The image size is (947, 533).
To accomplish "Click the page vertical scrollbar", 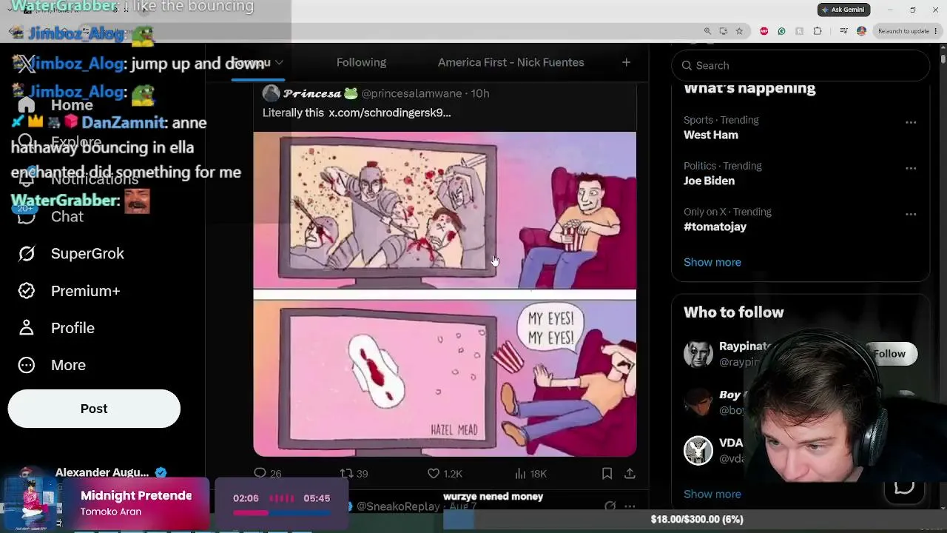I will [x=943, y=58].
